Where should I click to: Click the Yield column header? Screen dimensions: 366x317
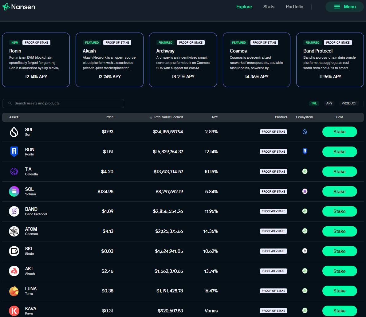click(339, 117)
